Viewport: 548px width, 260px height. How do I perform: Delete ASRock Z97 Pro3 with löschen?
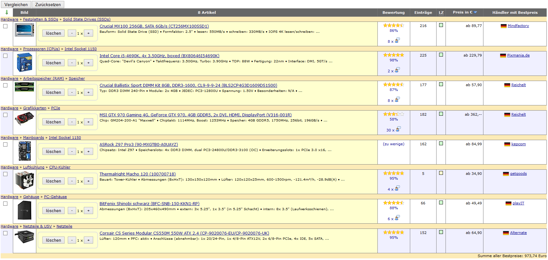(53, 151)
